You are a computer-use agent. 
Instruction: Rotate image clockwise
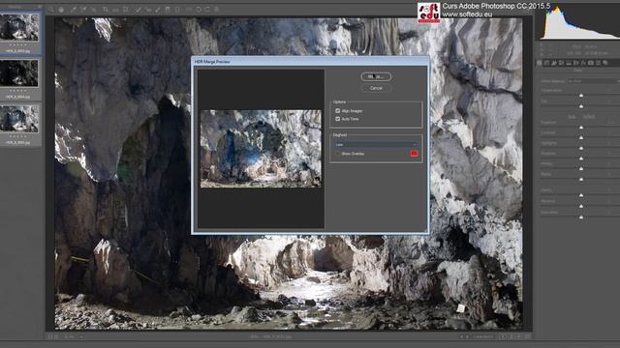[x=207, y=10]
